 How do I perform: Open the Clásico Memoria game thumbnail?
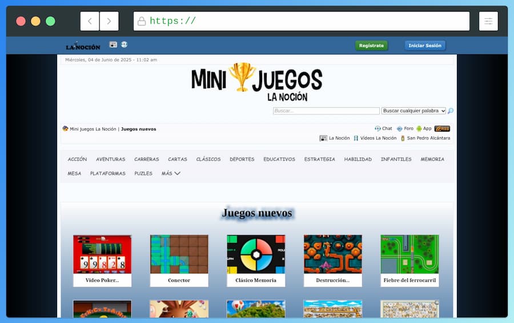(x=256, y=254)
